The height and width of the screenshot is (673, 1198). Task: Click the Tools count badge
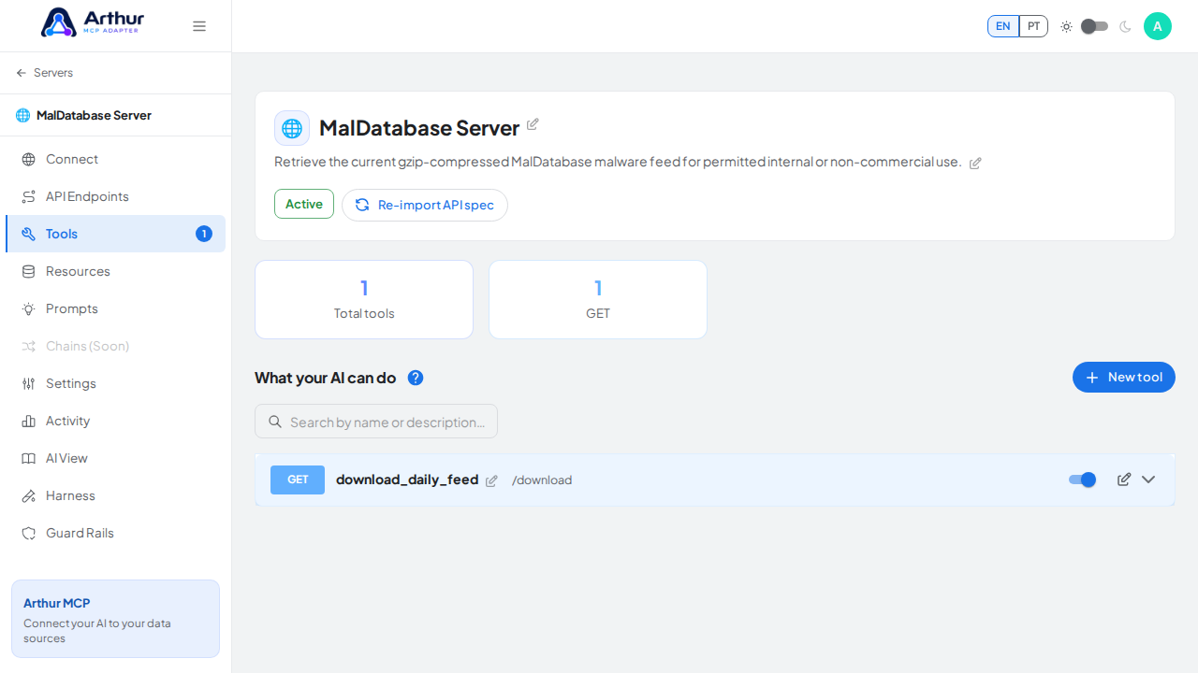click(204, 234)
